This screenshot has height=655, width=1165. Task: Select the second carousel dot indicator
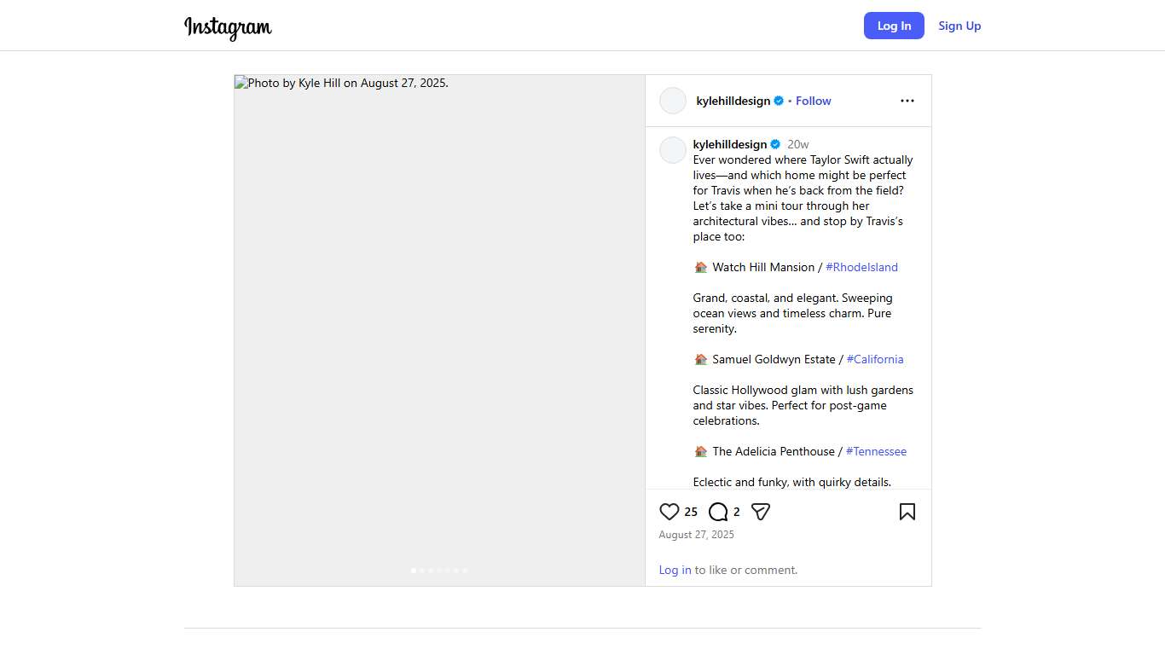422,571
